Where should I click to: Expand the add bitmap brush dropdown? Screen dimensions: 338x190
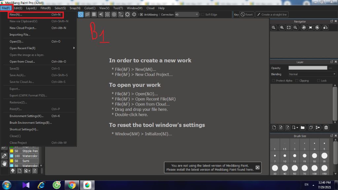(x=29, y=171)
